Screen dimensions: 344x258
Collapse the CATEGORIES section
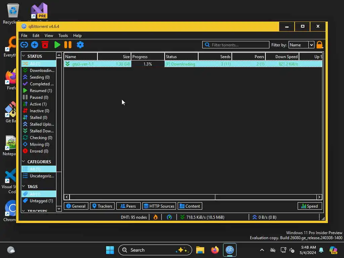[x=24, y=162]
